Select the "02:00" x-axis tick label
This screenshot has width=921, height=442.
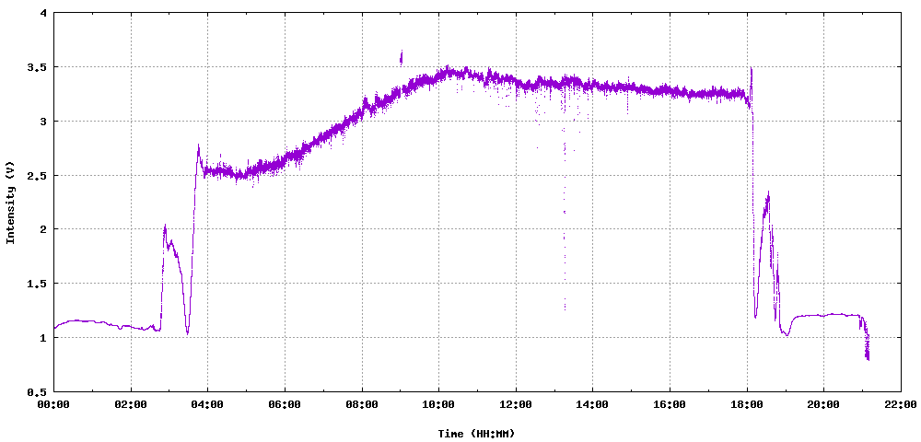[131, 404]
